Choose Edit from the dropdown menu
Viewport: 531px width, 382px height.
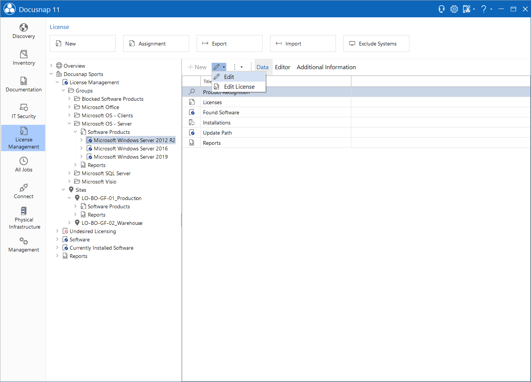click(x=239, y=77)
